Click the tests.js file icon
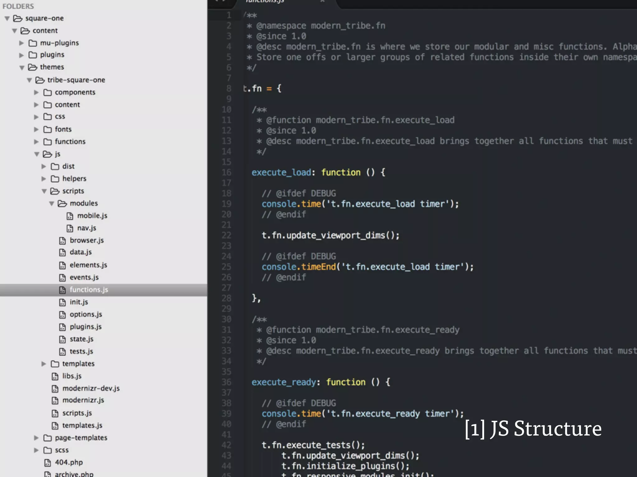Image resolution: width=637 pixels, height=477 pixels. tap(63, 352)
